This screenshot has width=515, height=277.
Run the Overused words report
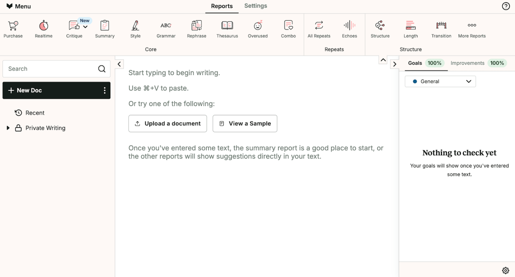(x=258, y=29)
